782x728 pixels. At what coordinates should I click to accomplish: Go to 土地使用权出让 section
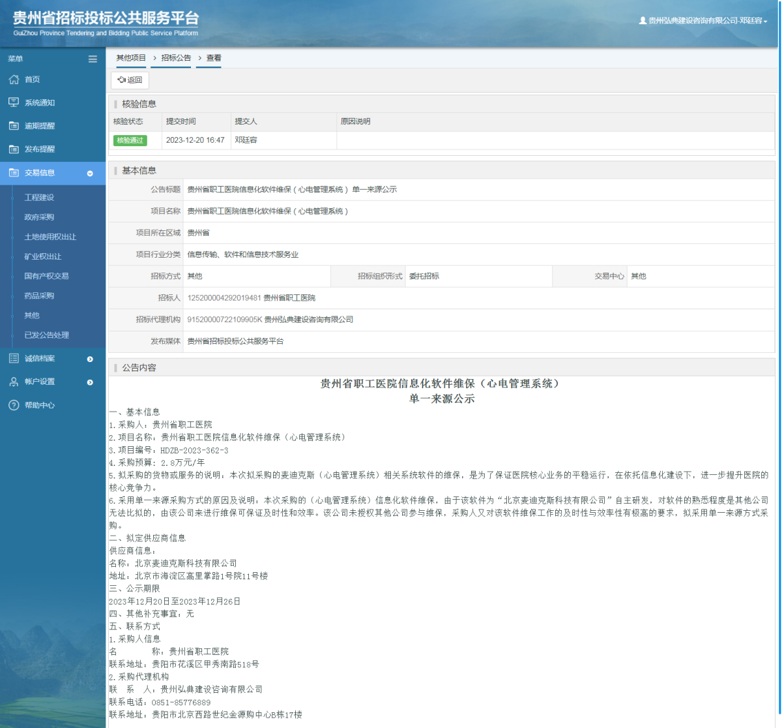pyautogui.click(x=50, y=237)
